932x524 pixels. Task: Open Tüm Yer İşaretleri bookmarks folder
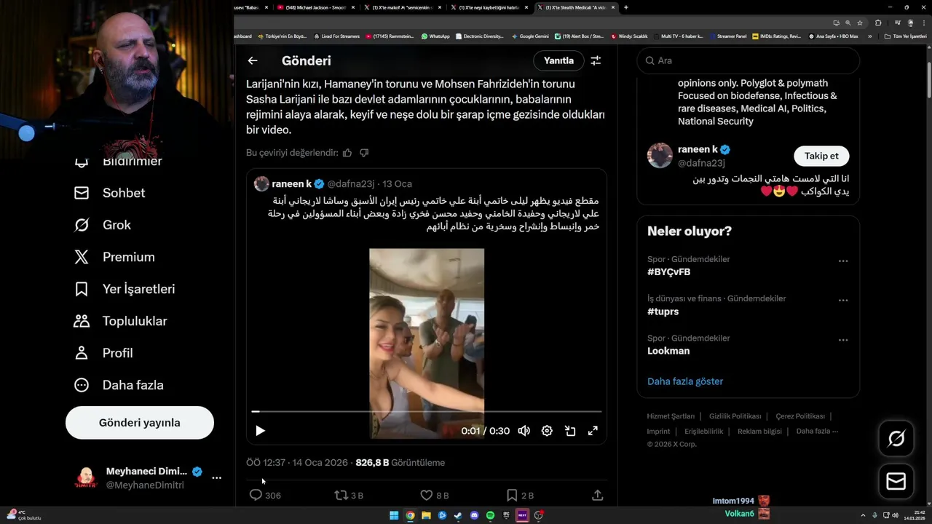pyautogui.click(x=905, y=36)
